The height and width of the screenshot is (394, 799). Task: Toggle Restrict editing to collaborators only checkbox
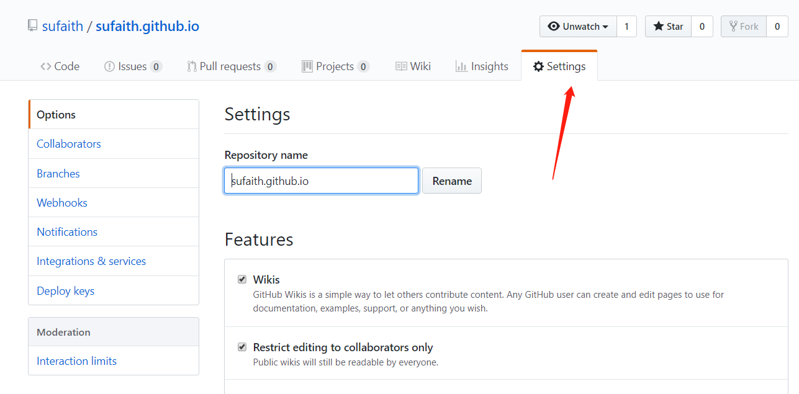point(242,347)
